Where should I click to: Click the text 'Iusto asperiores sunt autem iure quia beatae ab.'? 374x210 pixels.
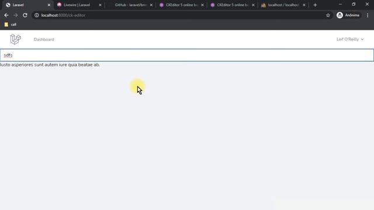(x=50, y=65)
